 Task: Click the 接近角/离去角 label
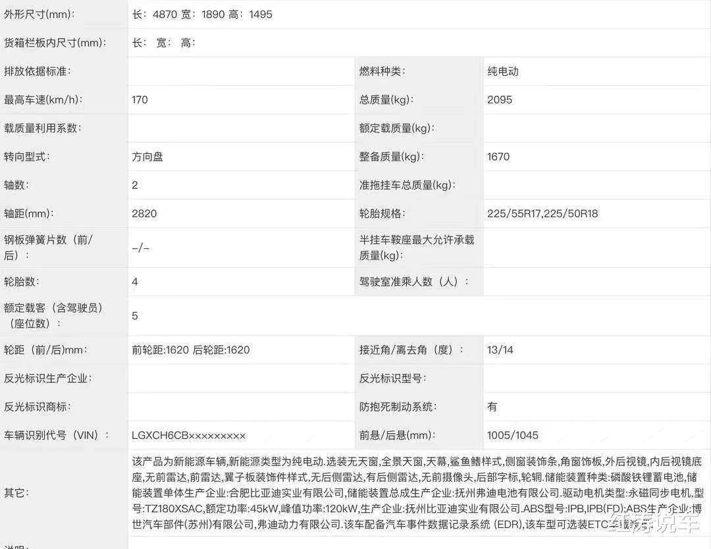(411, 350)
